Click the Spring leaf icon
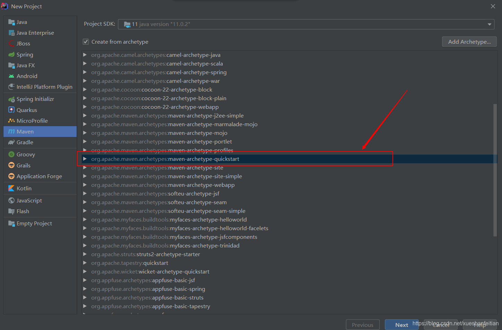Image resolution: width=502 pixels, height=330 pixels. (x=11, y=55)
